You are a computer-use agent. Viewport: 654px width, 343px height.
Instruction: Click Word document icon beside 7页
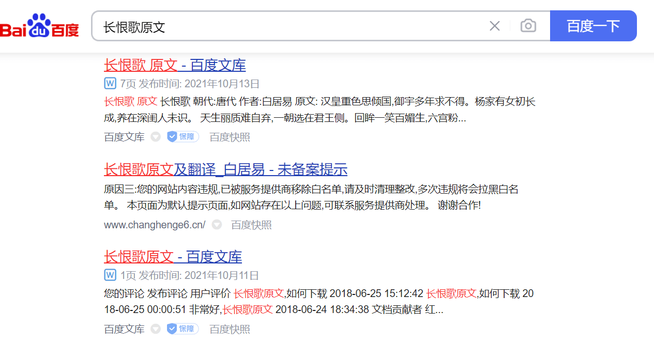point(110,83)
